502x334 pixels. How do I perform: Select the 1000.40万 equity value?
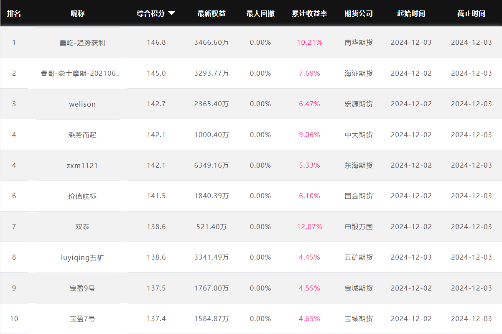pos(212,135)
